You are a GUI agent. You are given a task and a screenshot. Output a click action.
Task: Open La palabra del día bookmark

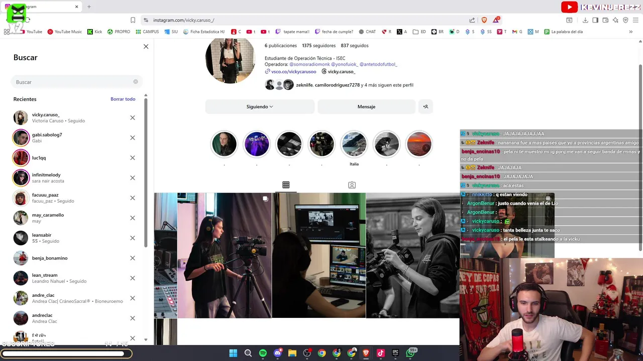(564, 32)
